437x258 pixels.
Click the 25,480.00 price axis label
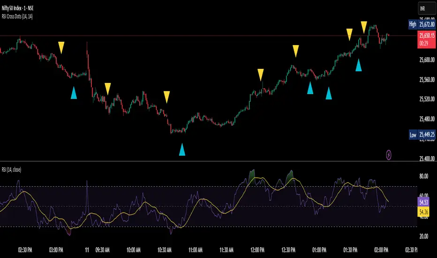click(427, 119)
